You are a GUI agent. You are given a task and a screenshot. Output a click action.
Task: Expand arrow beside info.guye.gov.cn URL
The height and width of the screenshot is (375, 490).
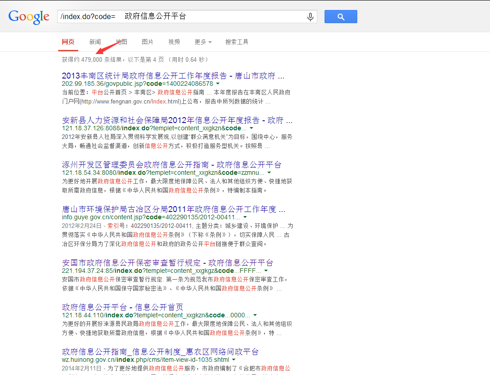[245, 217]
